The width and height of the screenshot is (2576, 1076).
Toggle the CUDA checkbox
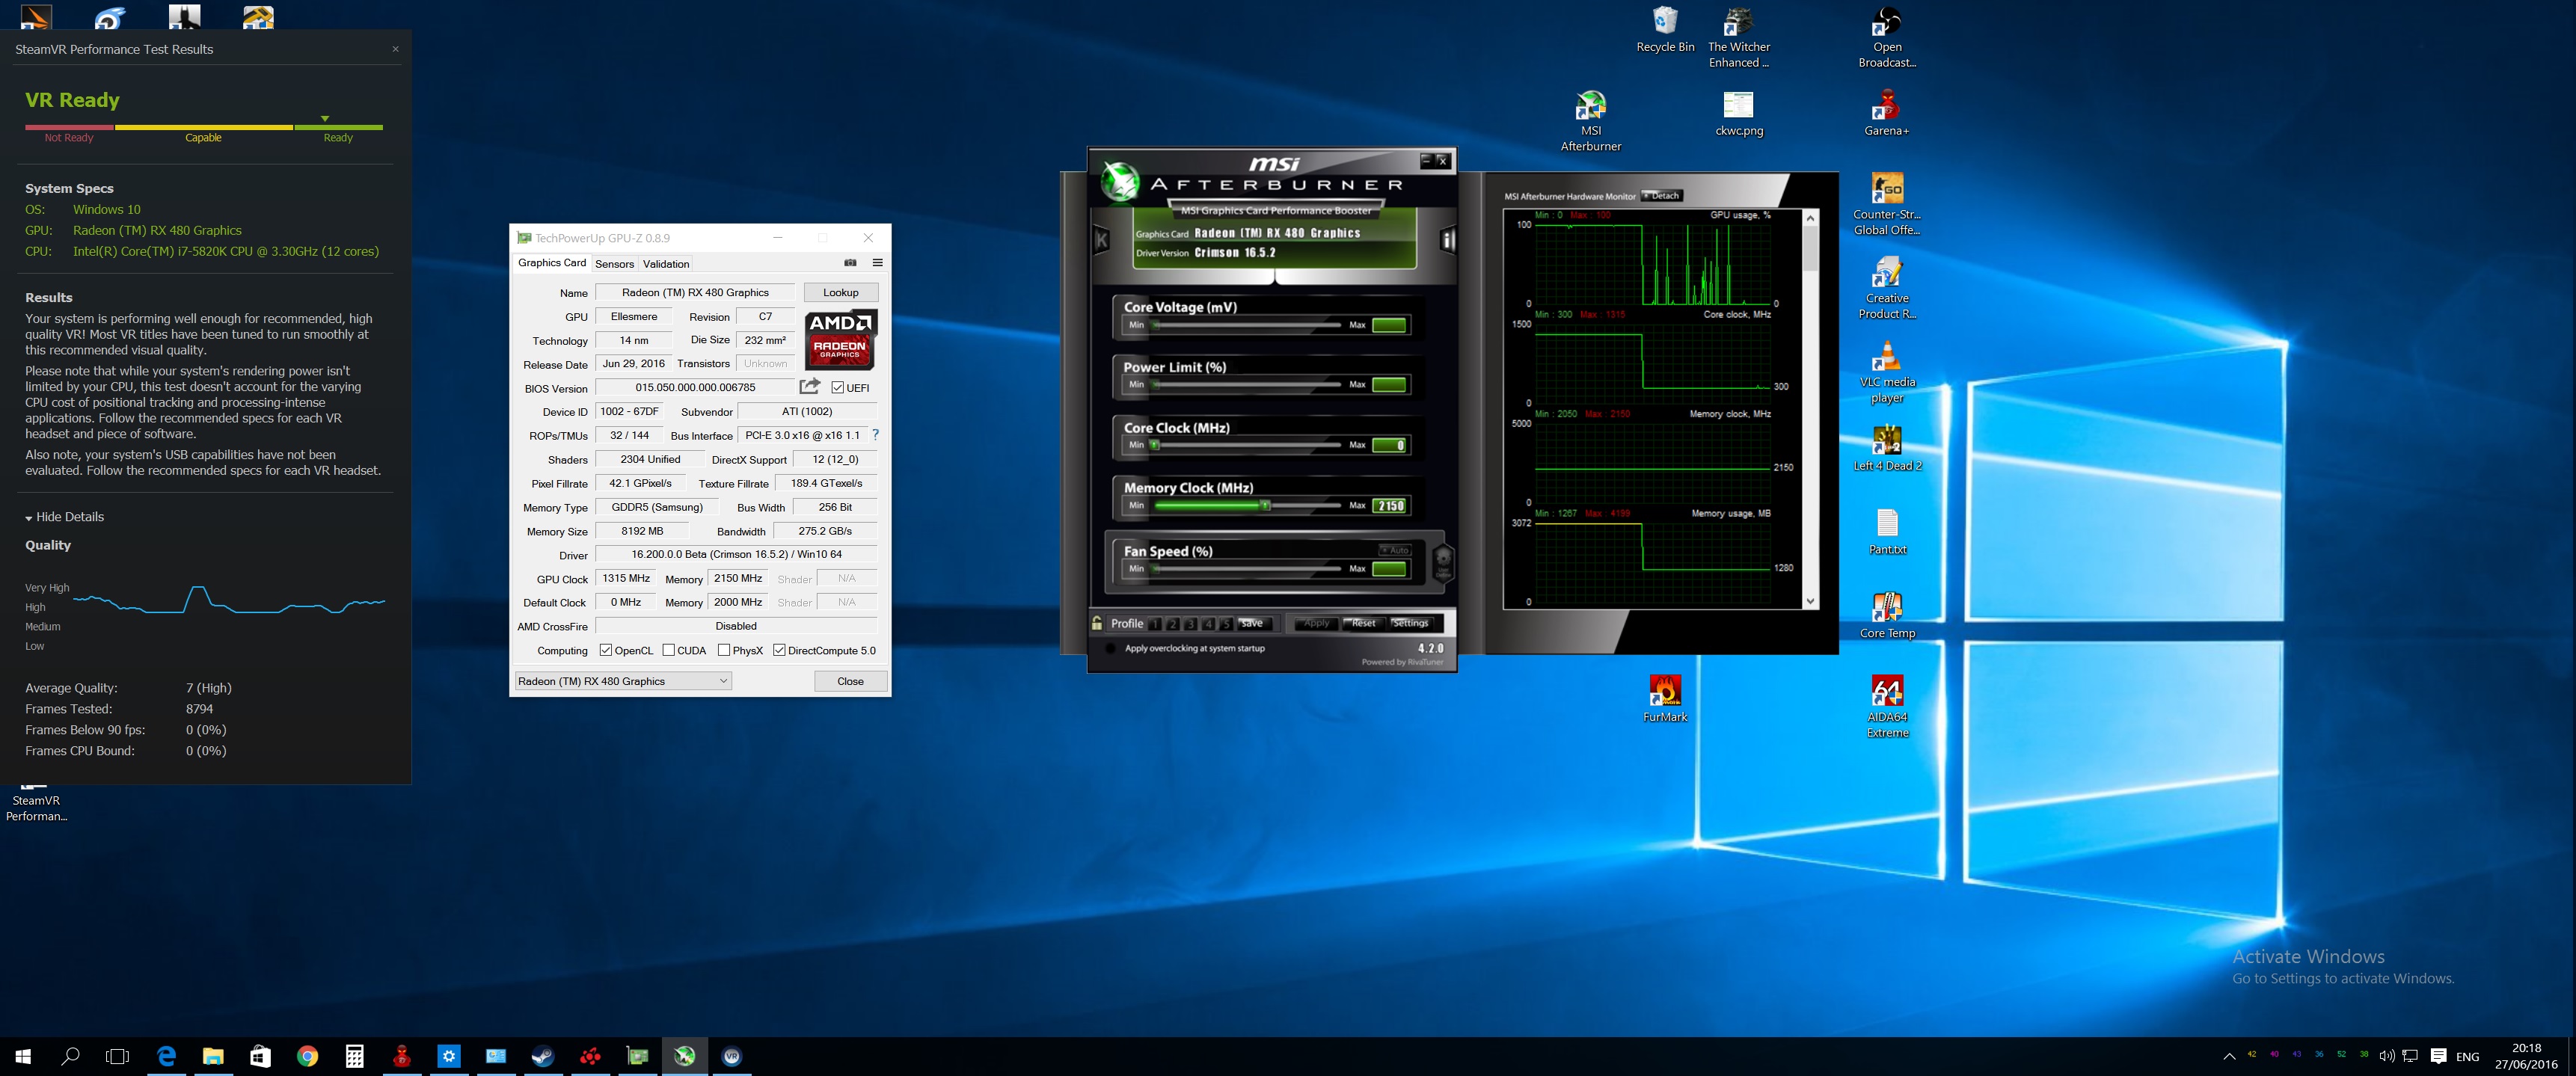click(x=668, y=650)
